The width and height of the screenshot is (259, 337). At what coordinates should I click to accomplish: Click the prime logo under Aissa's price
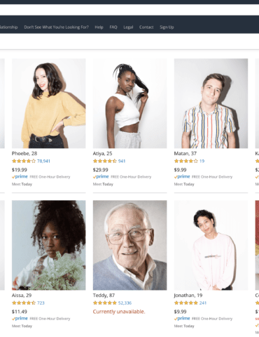[x=20, y=319]
